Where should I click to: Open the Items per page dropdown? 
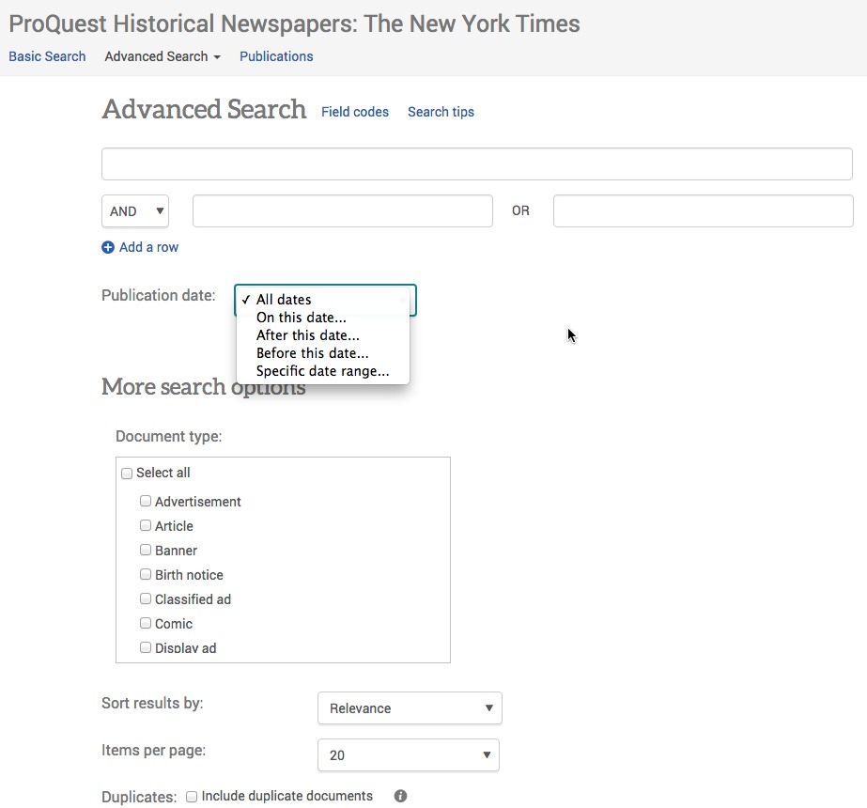pos(409,754)
